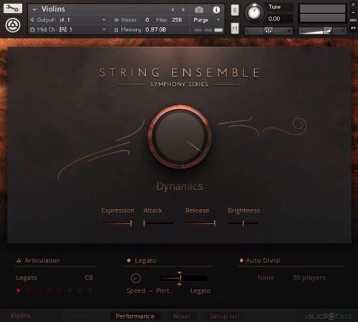Click the Memory 0.97 GB readout

point(155,30)
